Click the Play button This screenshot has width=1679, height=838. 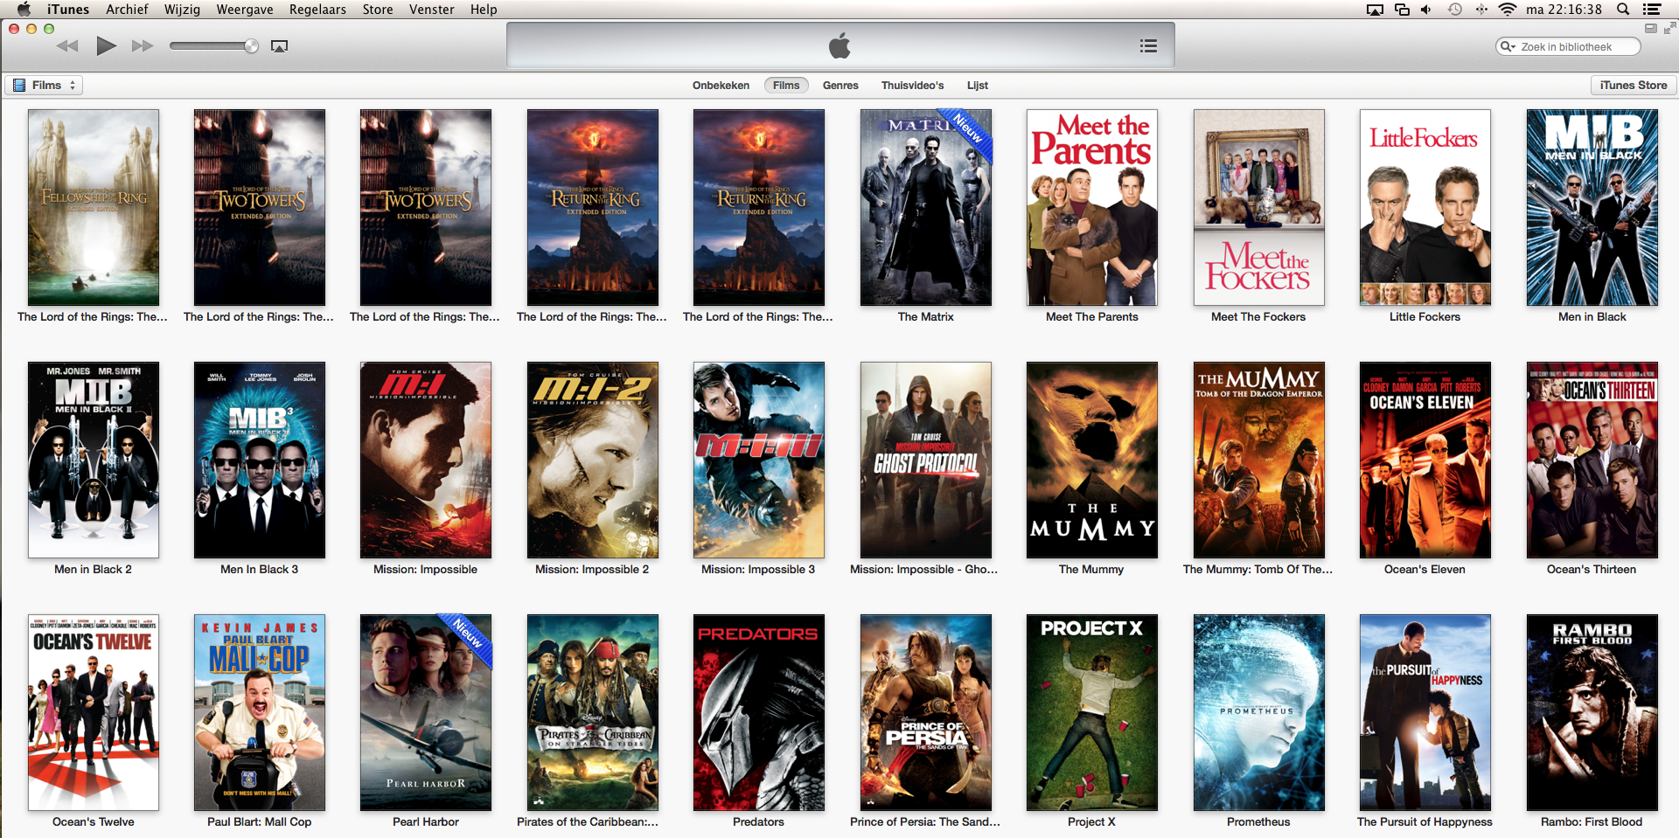tap(106, 46)
